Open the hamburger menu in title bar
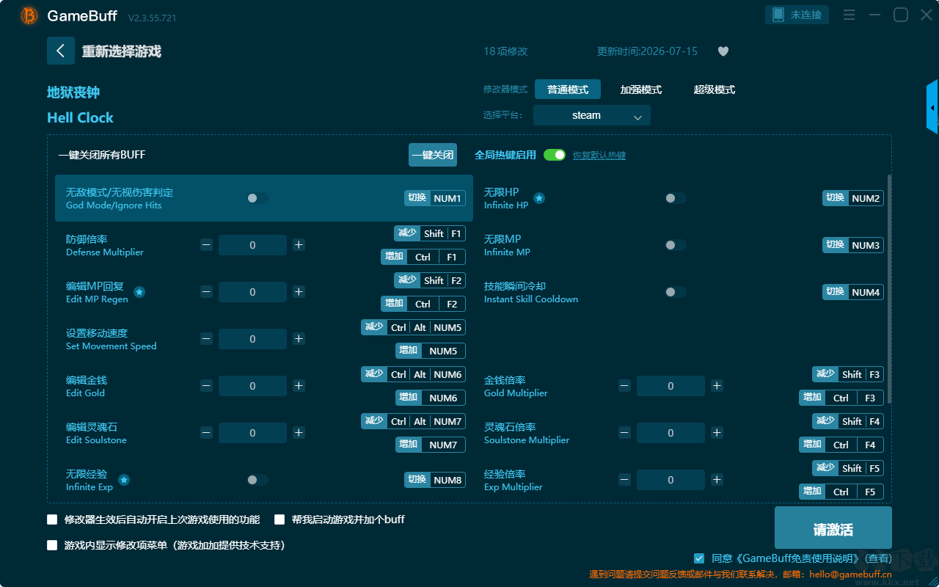Screen dimensions: 939x587 tap(849, 15)
